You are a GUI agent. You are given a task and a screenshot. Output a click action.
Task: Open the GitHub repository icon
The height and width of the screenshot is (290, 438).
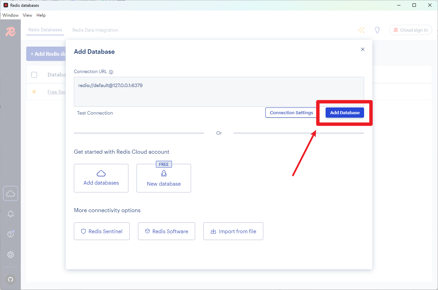tap(11, 279)
